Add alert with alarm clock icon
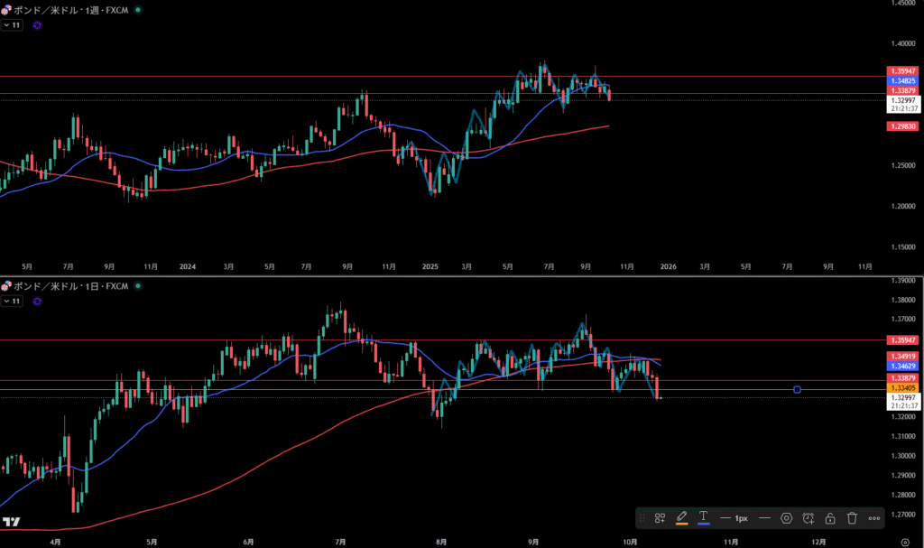Image resolution: width=924 pixels, height=548 pixels. point(808,518)
